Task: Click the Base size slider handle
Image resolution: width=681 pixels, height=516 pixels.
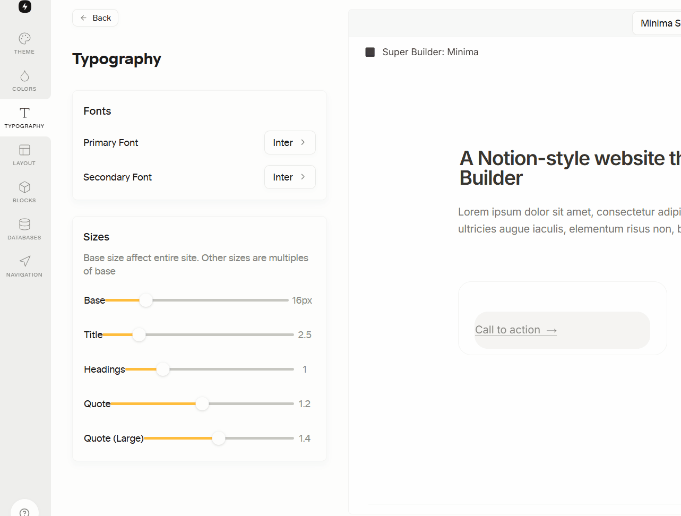Action: (x=146, y=300)
